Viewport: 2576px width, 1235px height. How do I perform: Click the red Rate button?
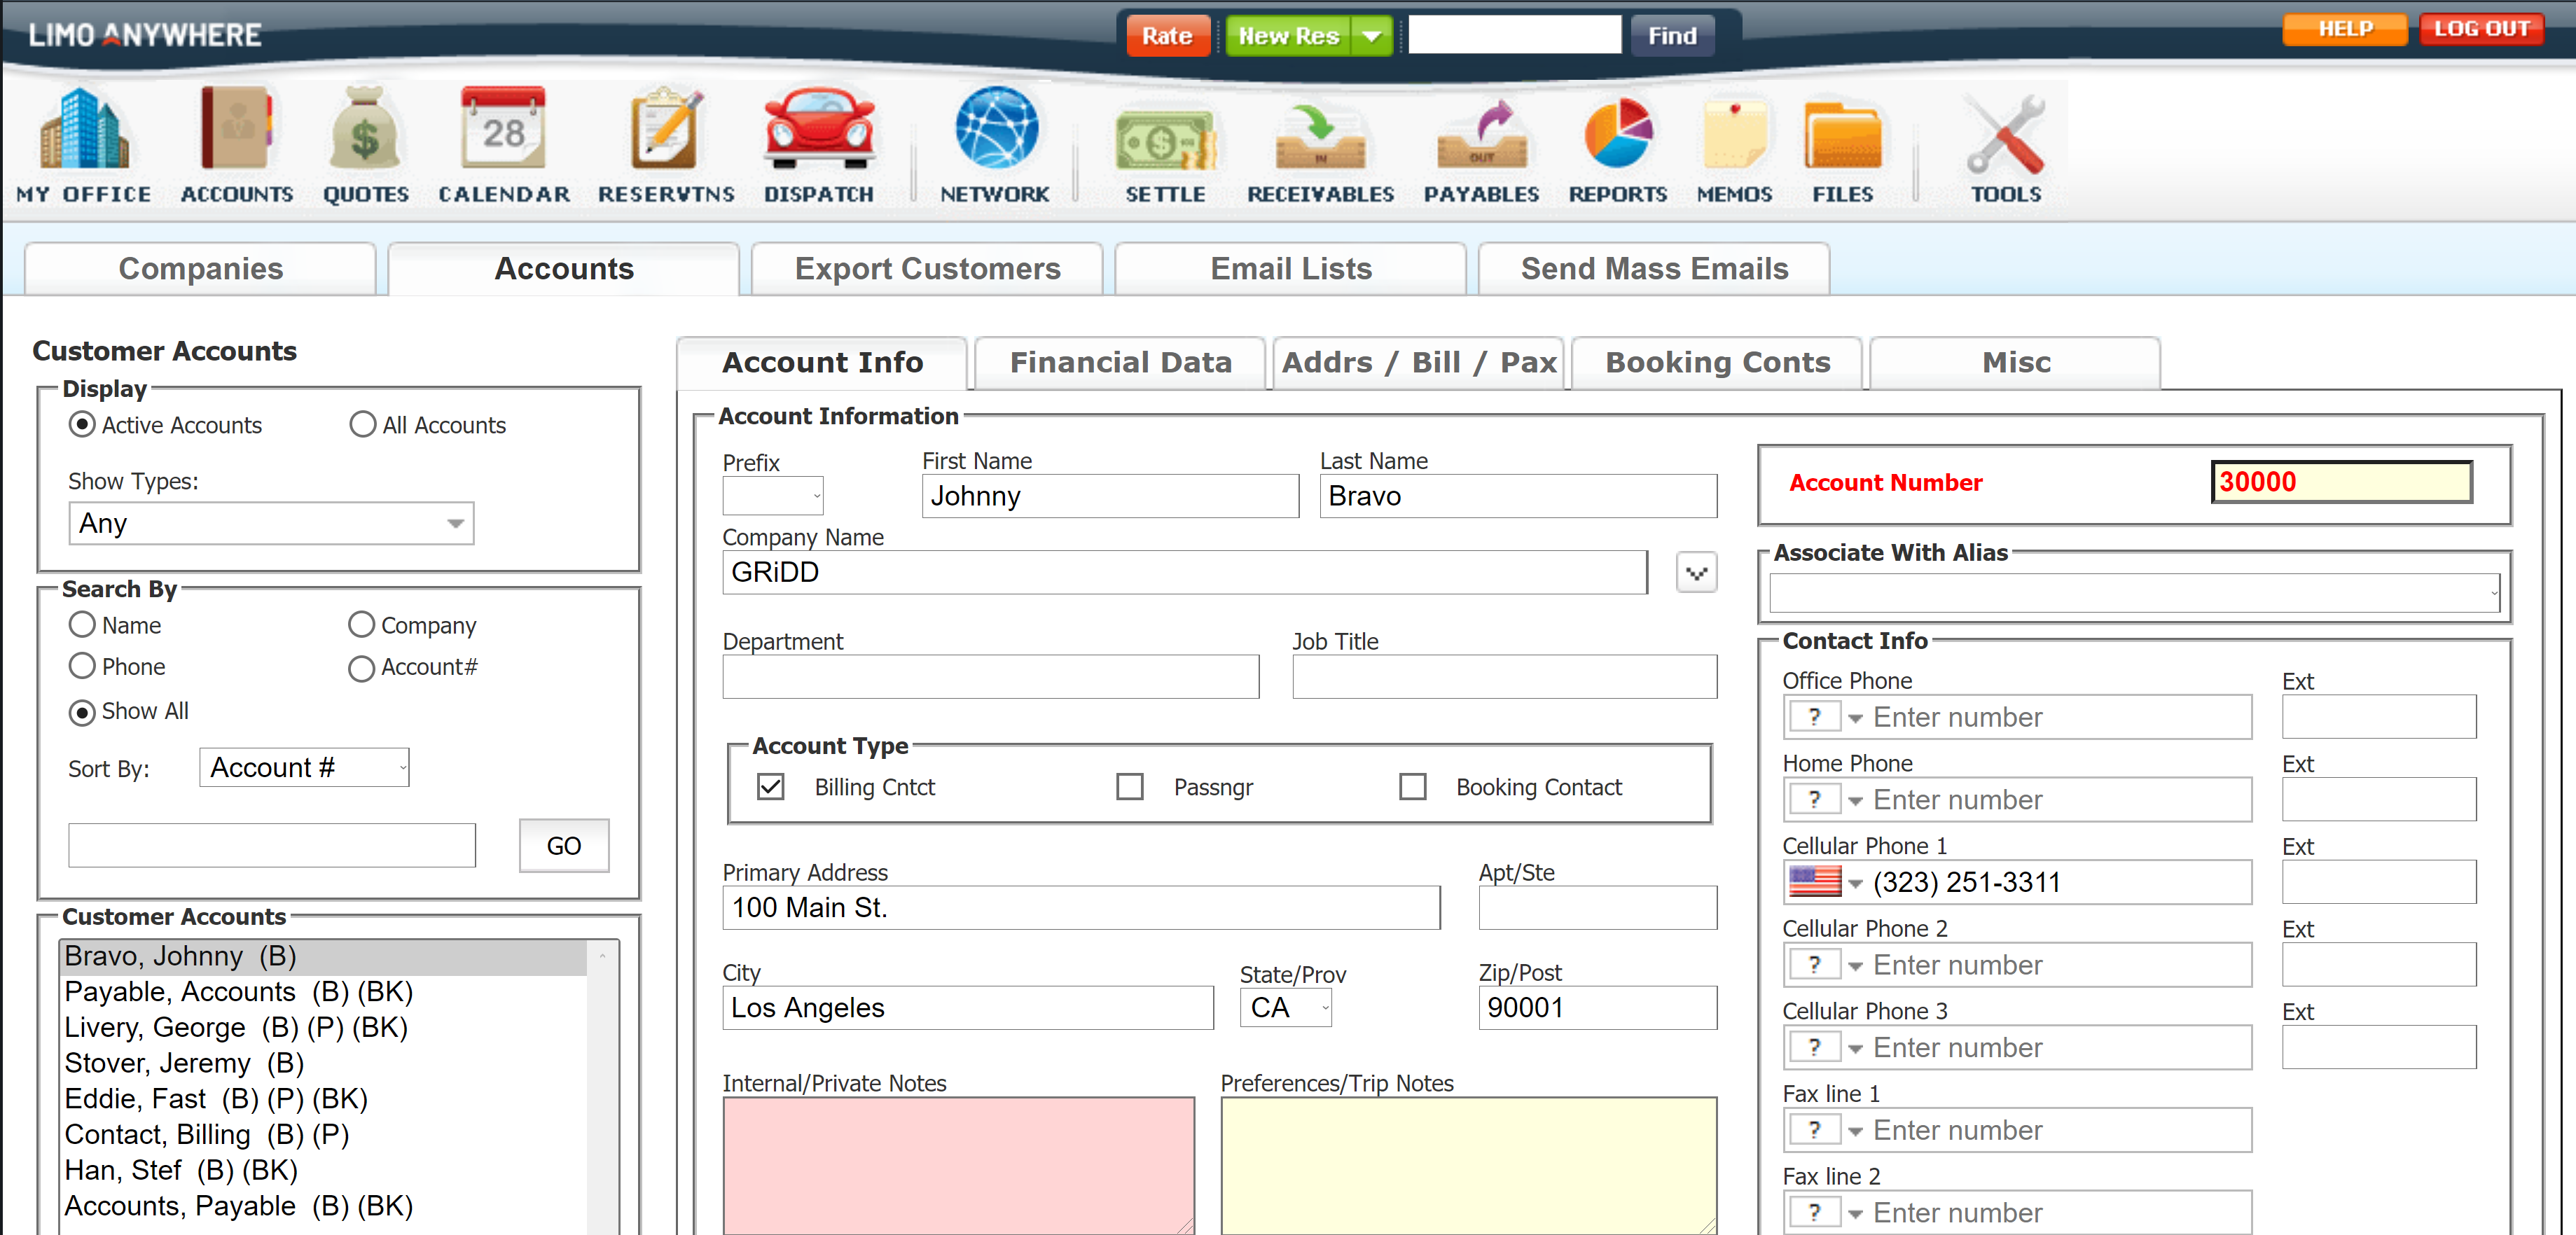point(1167,36)
